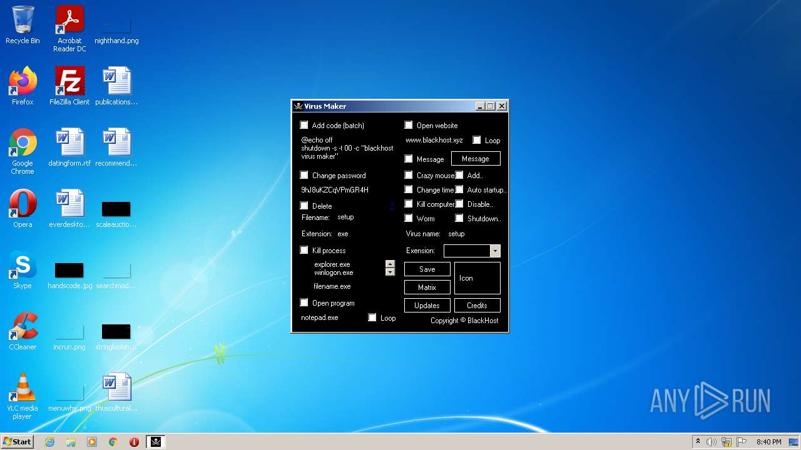Toggle the Add.. checkbox
The height and width of the screenshot is (450, 801).
(x=459, y=175)
